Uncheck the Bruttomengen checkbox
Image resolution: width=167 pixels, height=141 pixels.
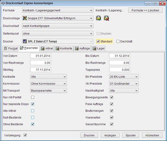coord(112,111)
